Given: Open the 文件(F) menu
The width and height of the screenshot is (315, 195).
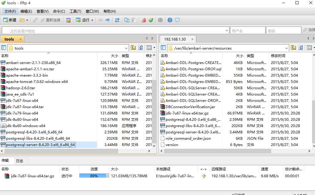Looking at the screenshot, I should pos(10,11).
